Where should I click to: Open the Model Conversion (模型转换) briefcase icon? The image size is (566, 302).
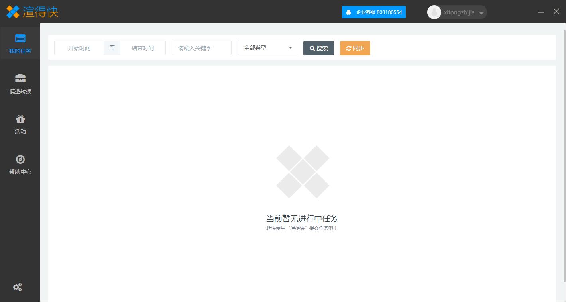(20, 78)
